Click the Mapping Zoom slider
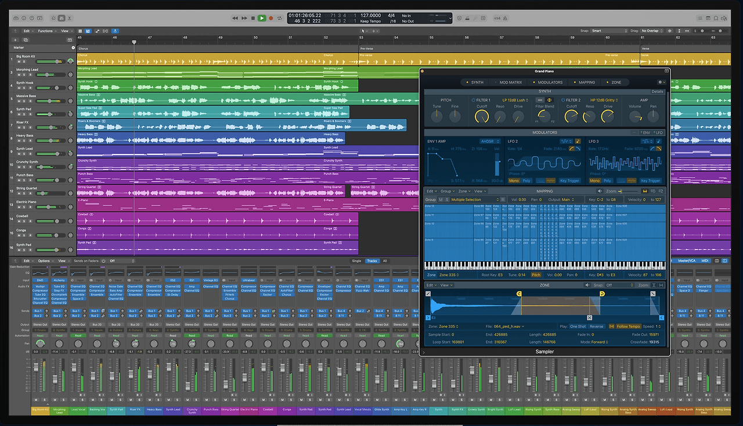The height and width of the screenshot is (426, 743). tap(627, 191)
